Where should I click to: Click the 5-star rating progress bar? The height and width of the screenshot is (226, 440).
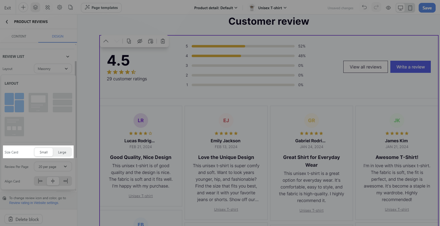243,46
